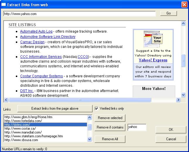Viewport: 189px width, 152px height.
Task: Click the Remove if contains button
Action: coord(110,127)
